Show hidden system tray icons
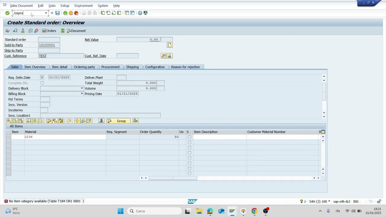The image size is (386, 217). 320,211
